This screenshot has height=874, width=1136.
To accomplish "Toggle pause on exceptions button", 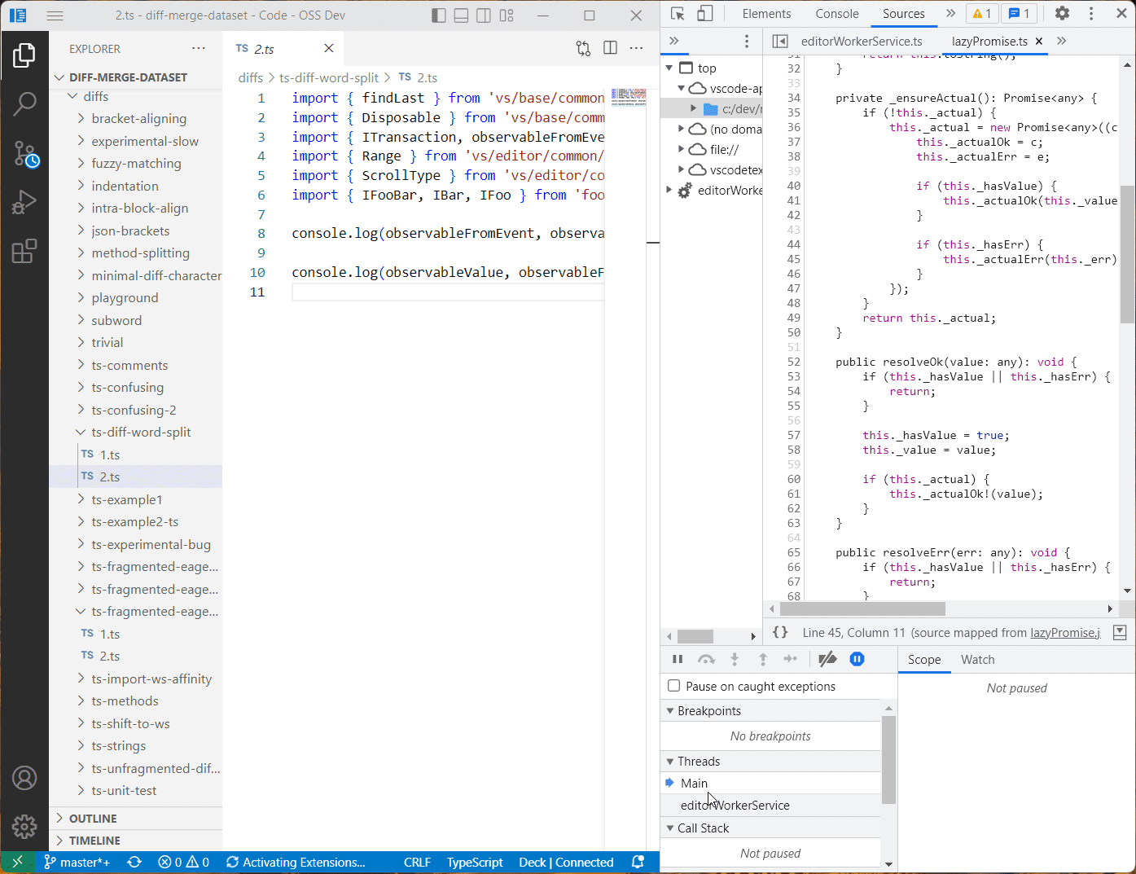I will 857,660.
